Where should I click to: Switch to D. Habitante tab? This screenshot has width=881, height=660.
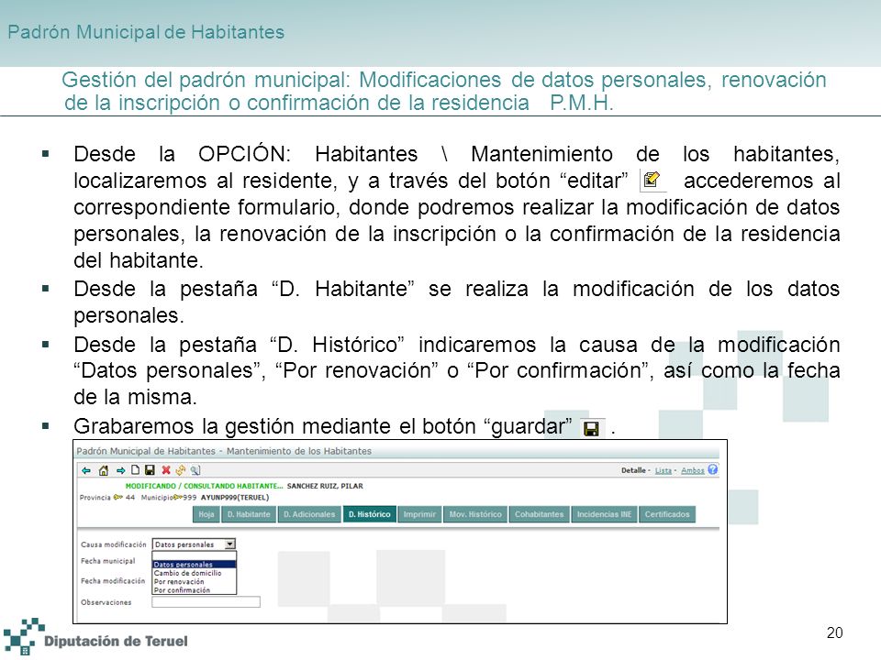[249, 514]
